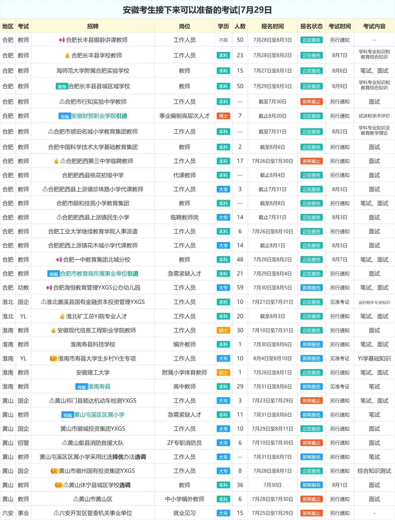Click megaphone icon beside 合肥长丰县银龄讲课教师

pyautogui.click(x=62, y=40)
